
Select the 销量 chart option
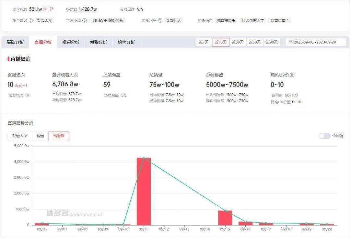click(x=40, y=136)
